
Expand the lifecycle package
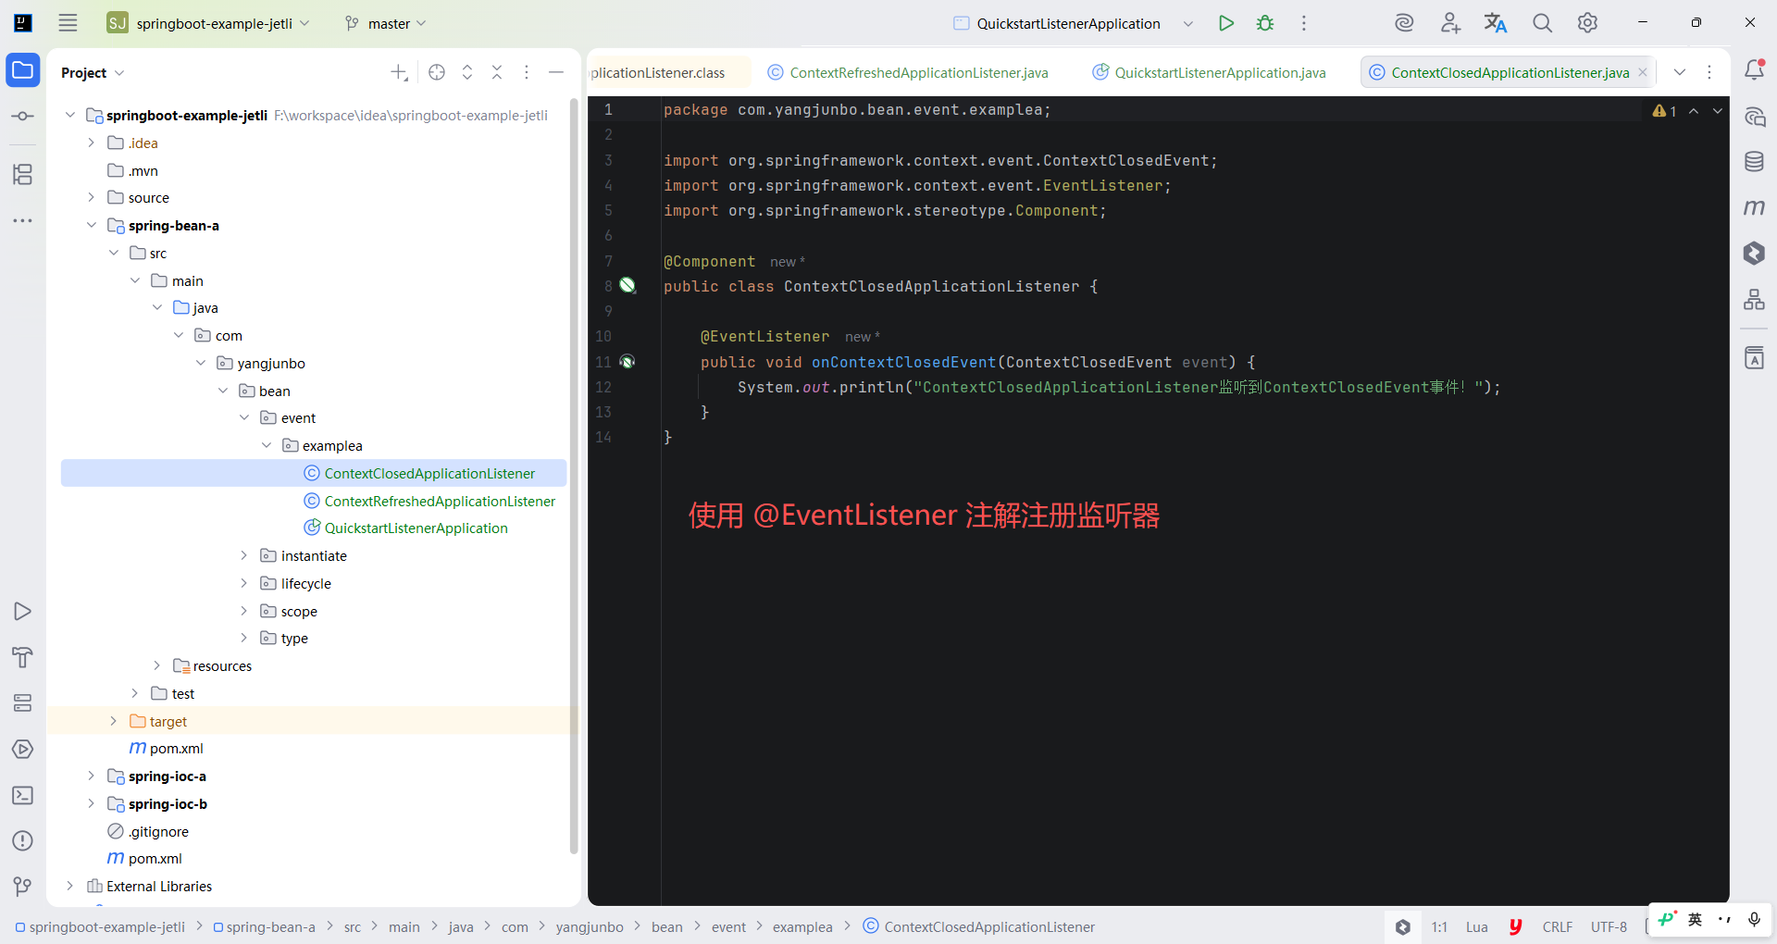244,583
